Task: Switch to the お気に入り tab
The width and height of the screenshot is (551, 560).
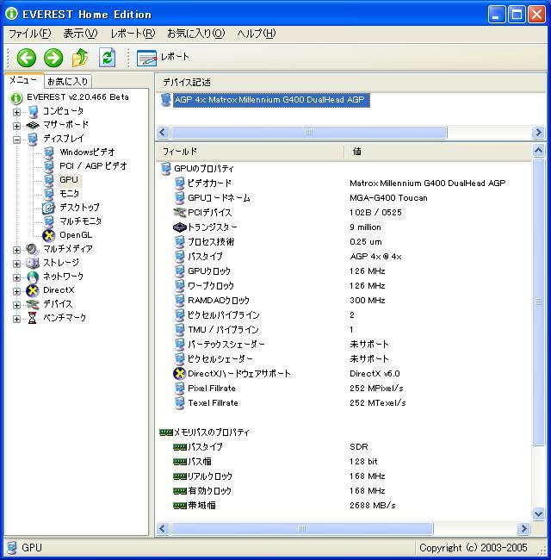Action: point(67,81)
